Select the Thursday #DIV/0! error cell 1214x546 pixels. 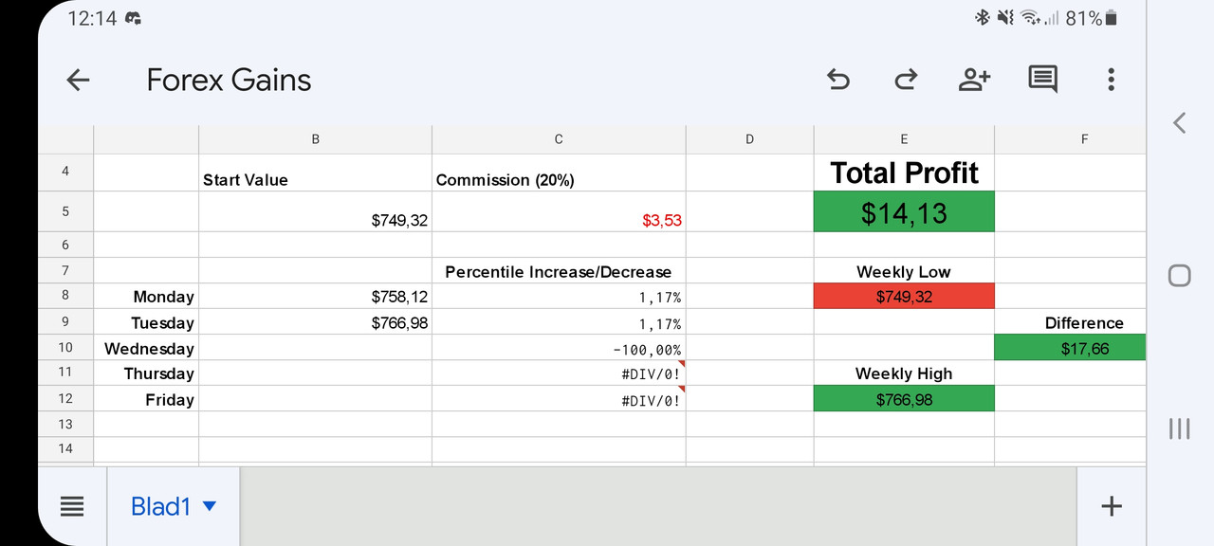tap(559, 373)
